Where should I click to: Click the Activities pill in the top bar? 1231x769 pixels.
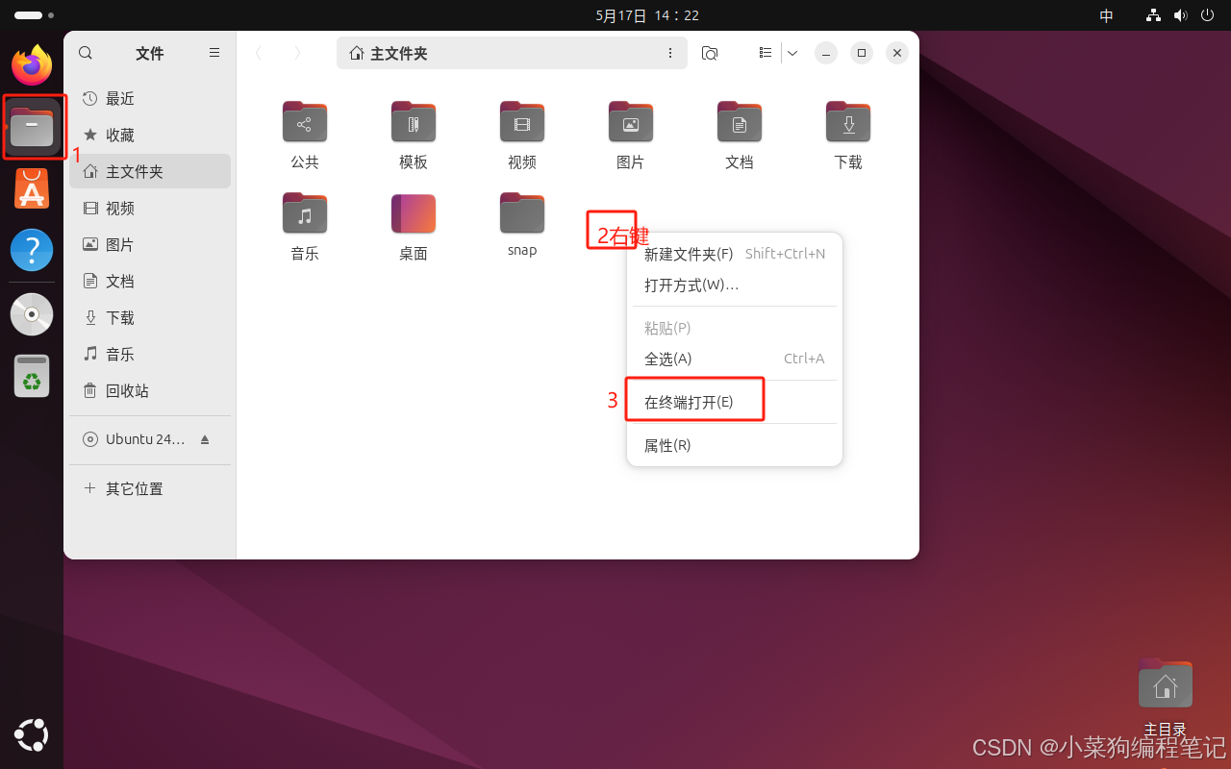pos(33,15)
